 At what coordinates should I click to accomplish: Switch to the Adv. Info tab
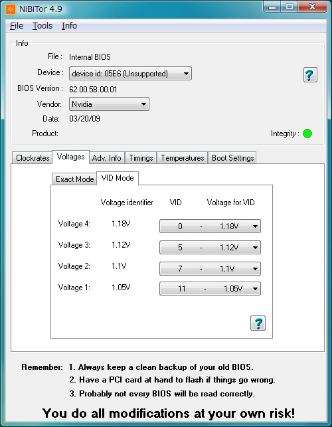pos(106,158)
